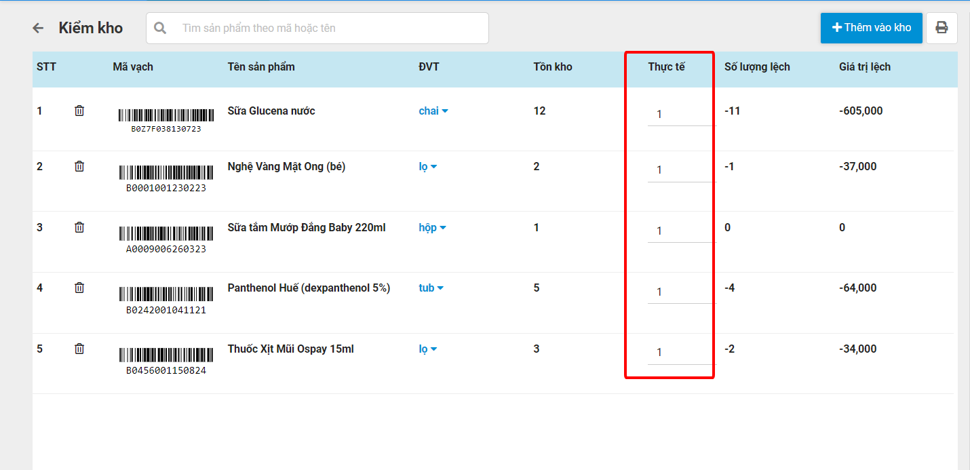Click the Tên sản phẩm column header
The width and height of the screenshot is (970, 470).
261,66
